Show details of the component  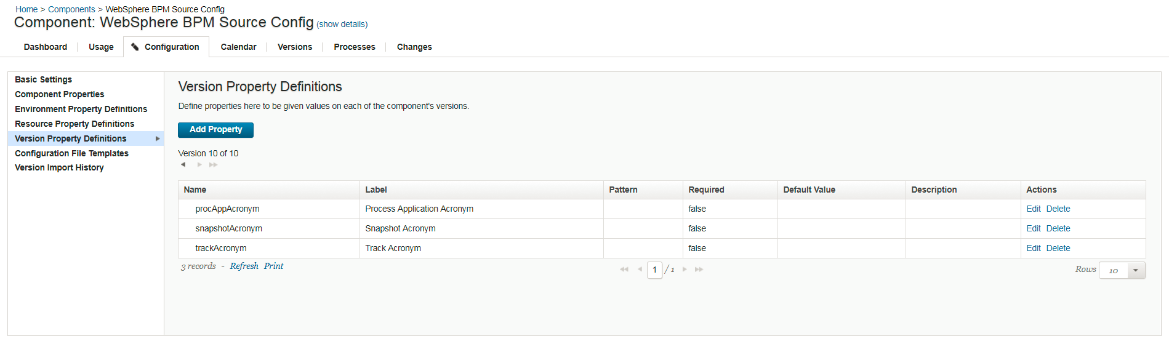point(342,25)
